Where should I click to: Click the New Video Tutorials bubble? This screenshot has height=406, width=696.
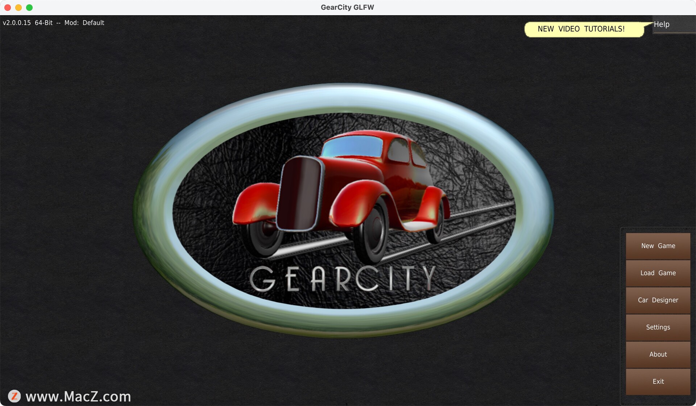[581, 29]
